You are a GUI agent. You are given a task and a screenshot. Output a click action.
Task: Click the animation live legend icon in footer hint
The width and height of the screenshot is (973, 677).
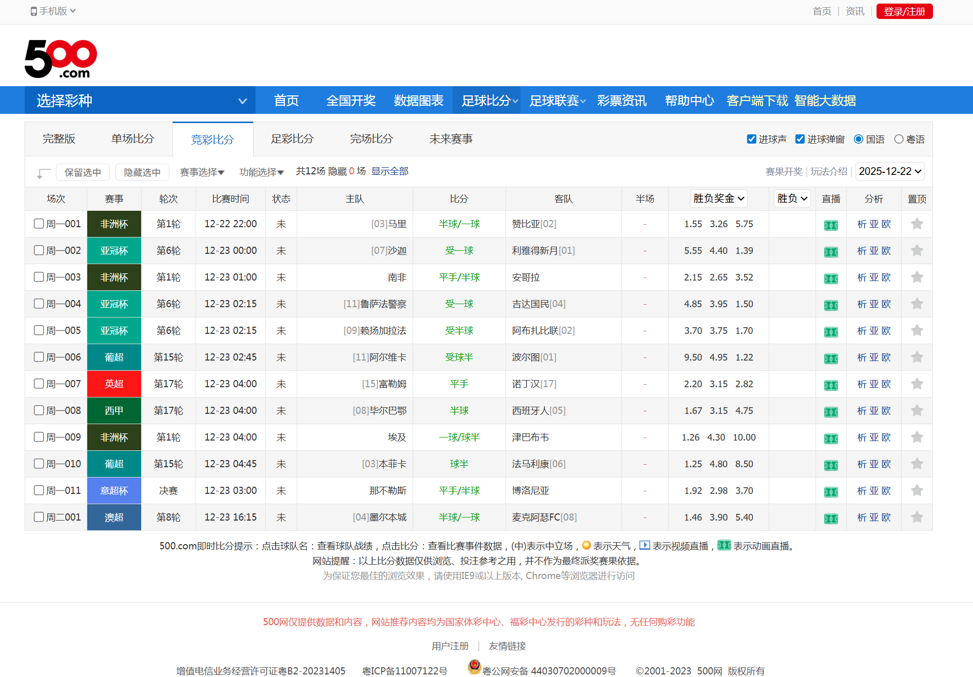(x=725, y=546)
